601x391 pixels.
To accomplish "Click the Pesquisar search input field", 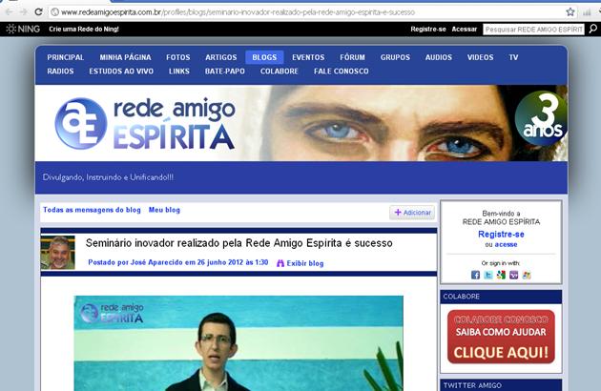I will [x=533, y=30].
